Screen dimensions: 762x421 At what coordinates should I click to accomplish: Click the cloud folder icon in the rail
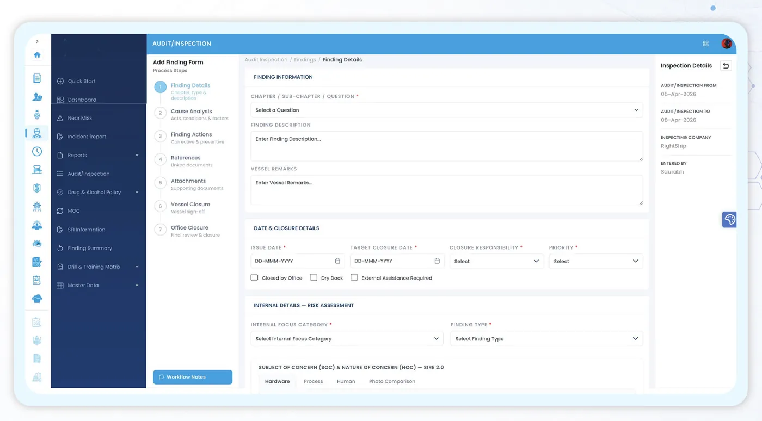coord(37,299)
